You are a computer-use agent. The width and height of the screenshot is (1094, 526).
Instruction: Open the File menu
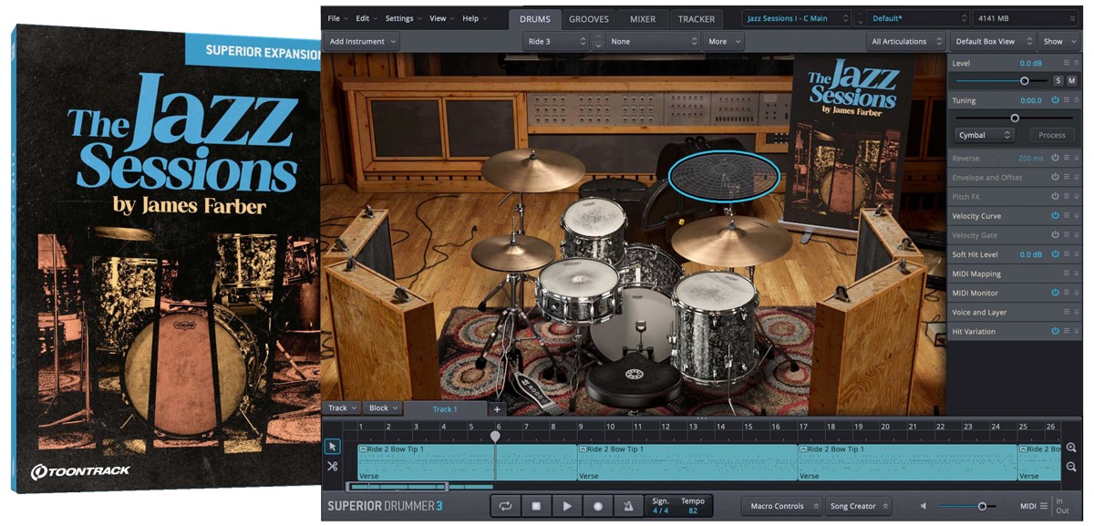[x=337, y=18]
